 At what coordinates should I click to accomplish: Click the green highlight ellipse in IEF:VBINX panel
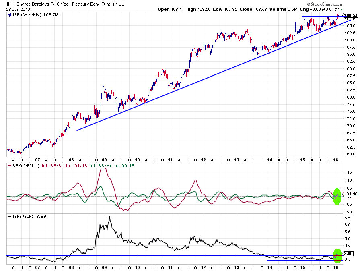tap(337, 255)
